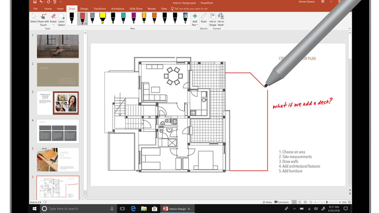Image resolution: width=379 pixels, height=213 pixels.
Task: Switch to the Design tab
Action: [84, 9]
